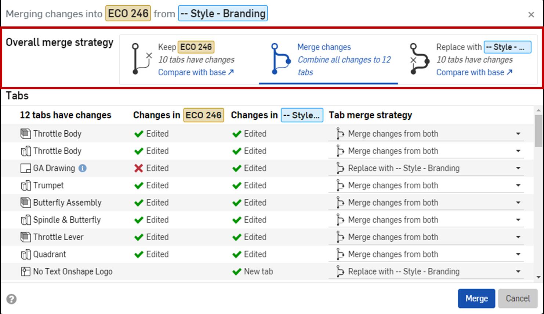The height and width of the screenshot is (314, 544).
Task: Open Throttle Body's tab merge strategy dropdown
Action: coord(519,134)
